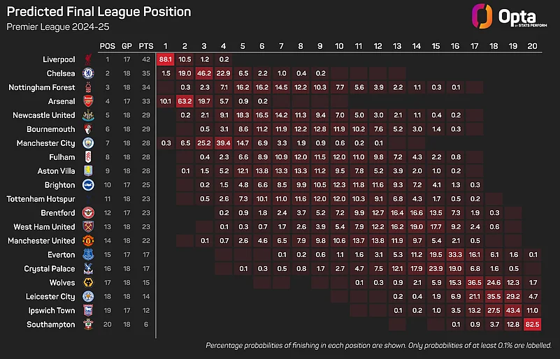Click the Wolves club crest

click(87, 283)
